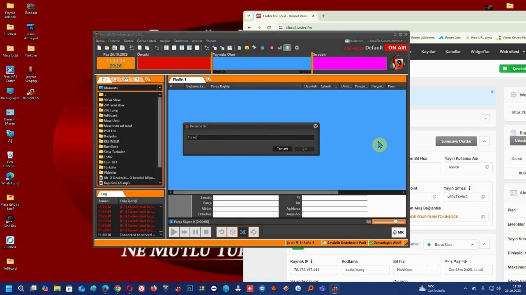The width and height of the screenshot is (526, 295).
Task: Open Kaynak IP three-dot options
Action: tap(311, 261)
